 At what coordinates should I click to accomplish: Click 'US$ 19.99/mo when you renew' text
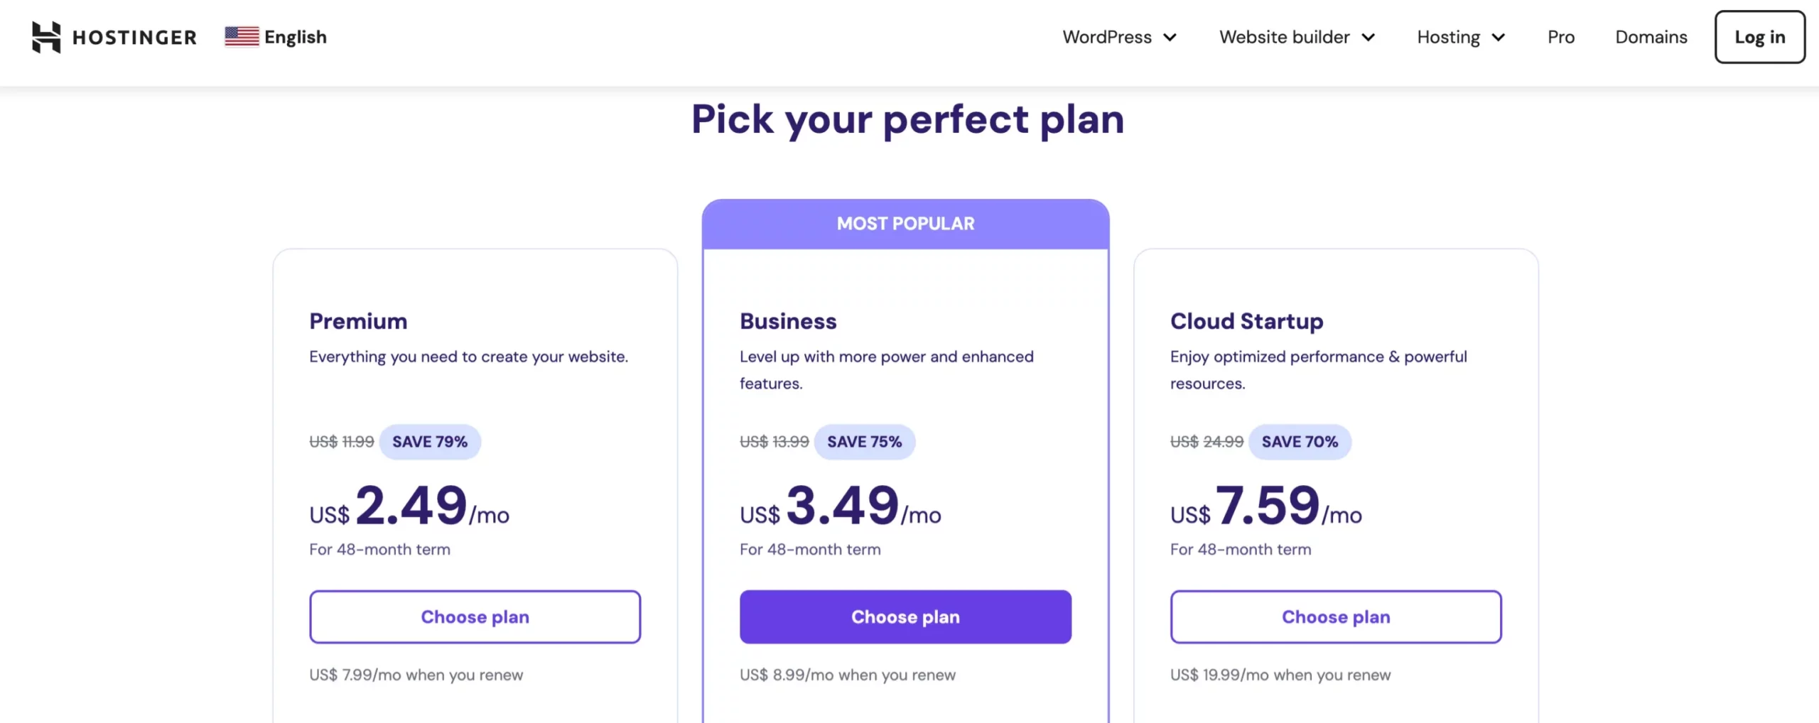click(x=1280, y=675)
